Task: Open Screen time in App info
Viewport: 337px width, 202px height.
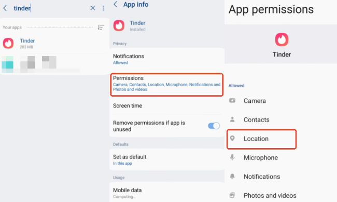Action: (167, 105)
